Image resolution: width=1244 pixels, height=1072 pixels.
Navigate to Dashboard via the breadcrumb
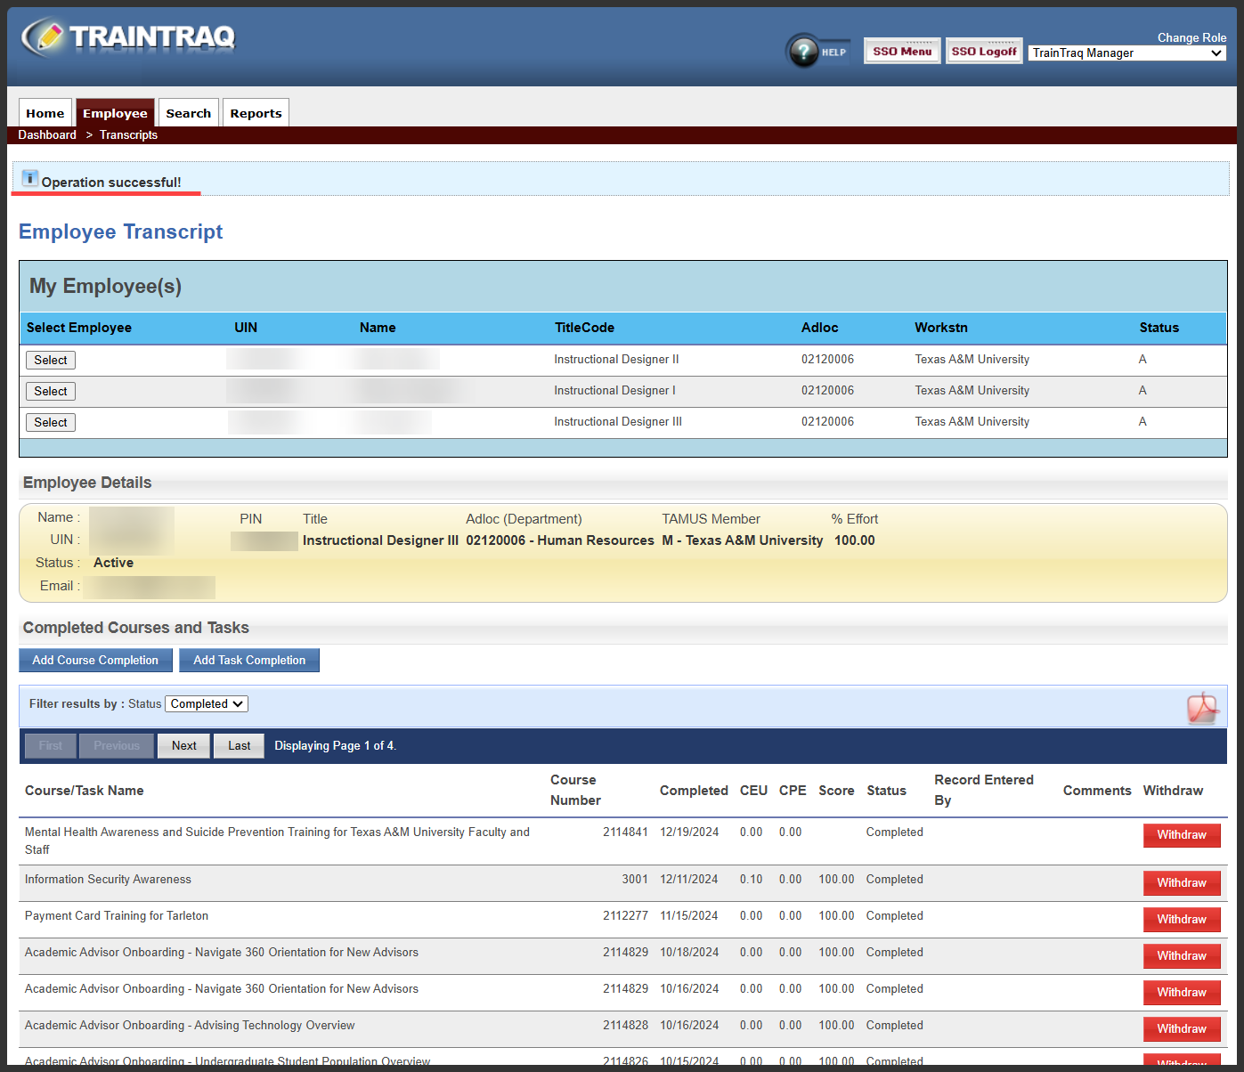click(47, 134)
